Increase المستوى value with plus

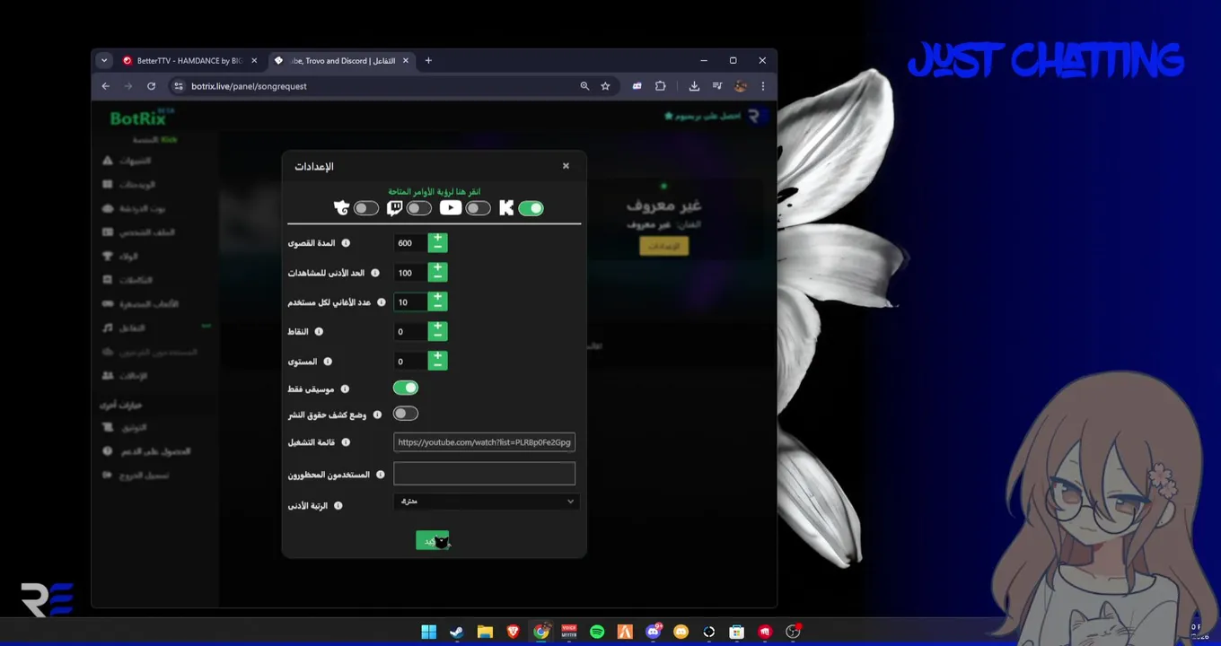click(x=437, y=356)
